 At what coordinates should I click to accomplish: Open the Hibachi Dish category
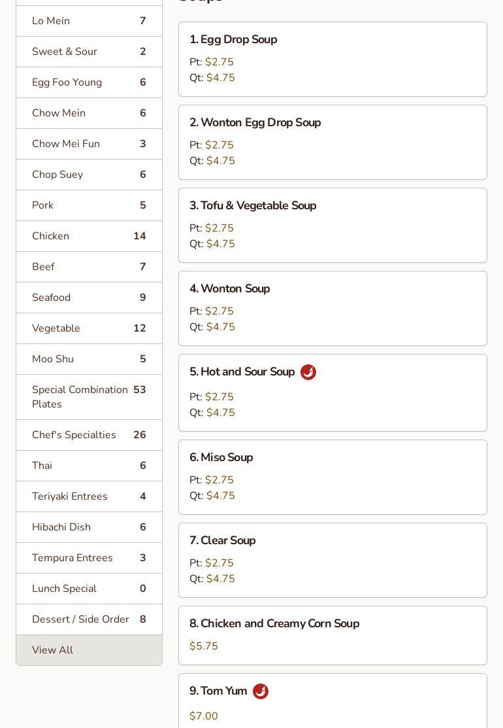pos(89,527)
